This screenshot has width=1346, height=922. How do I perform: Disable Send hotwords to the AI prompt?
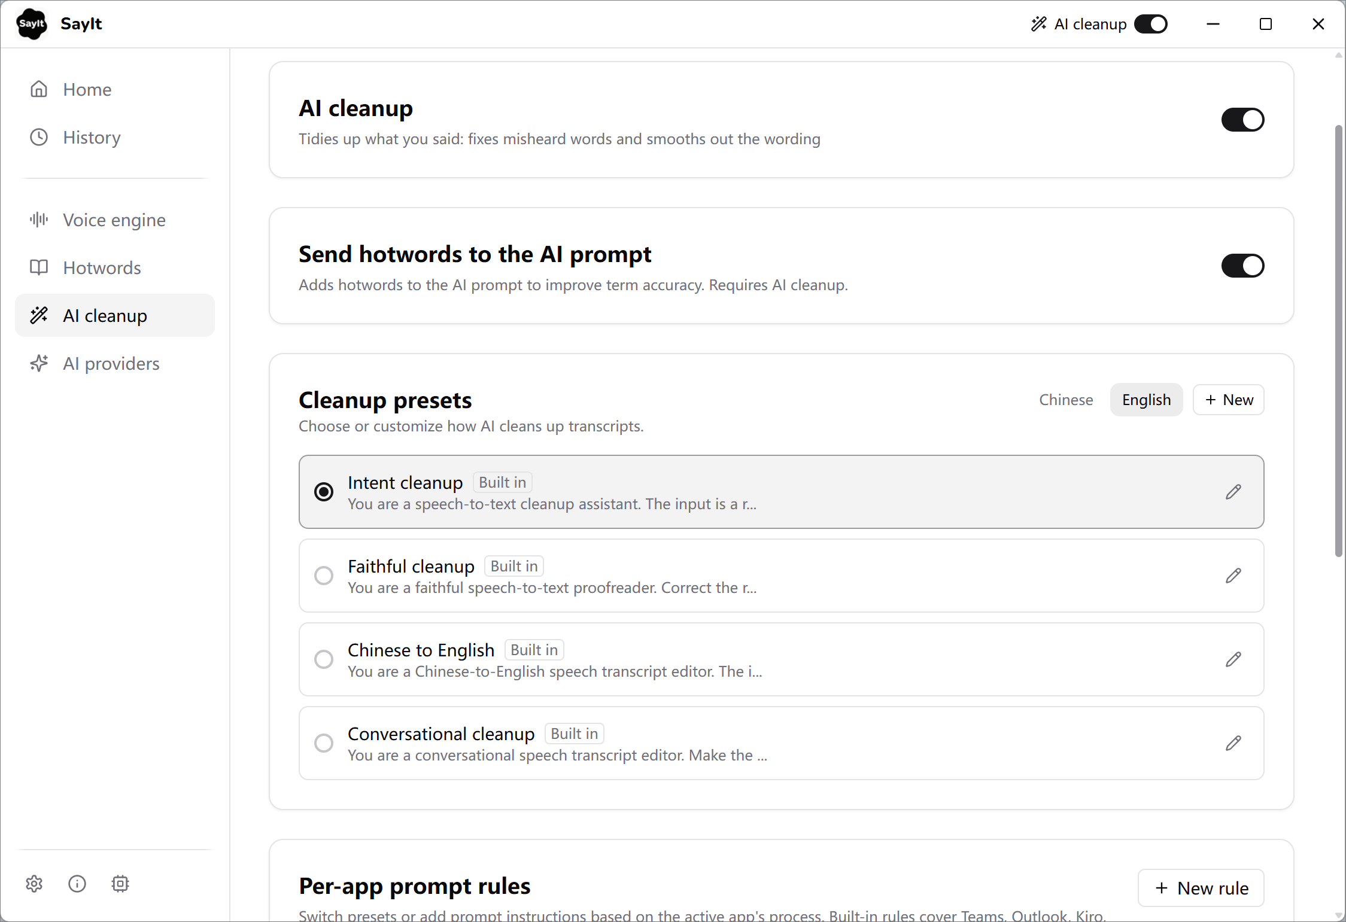[x=1242, y=266]
